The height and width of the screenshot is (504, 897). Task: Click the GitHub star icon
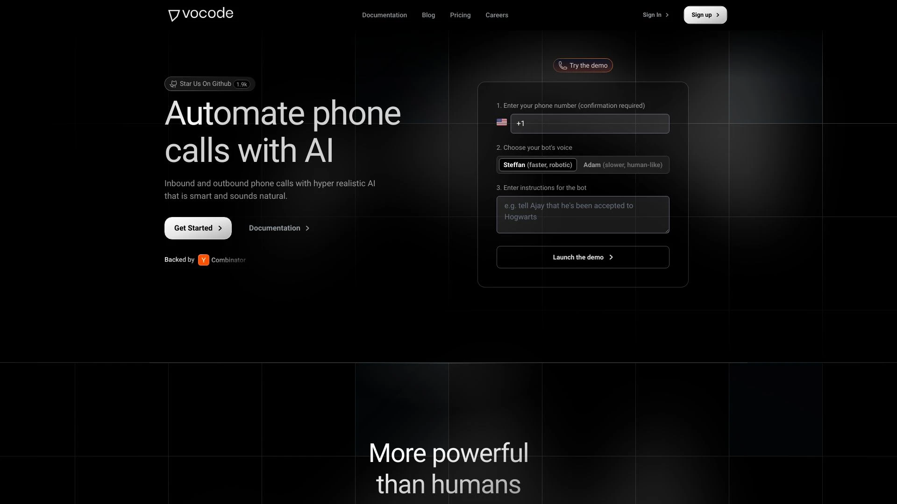tap(173, 84)
